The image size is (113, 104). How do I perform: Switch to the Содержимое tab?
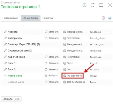pyautogui.click(x=11, y=18)
